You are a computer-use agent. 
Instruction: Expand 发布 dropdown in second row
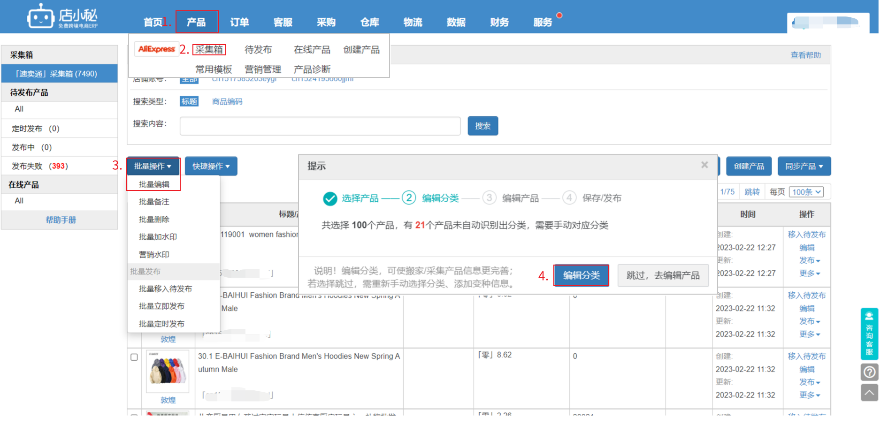pos(809,321)
